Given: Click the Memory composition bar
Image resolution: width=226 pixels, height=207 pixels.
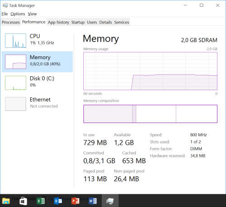Looking at the screenshot, I should [x=150, y=114].
